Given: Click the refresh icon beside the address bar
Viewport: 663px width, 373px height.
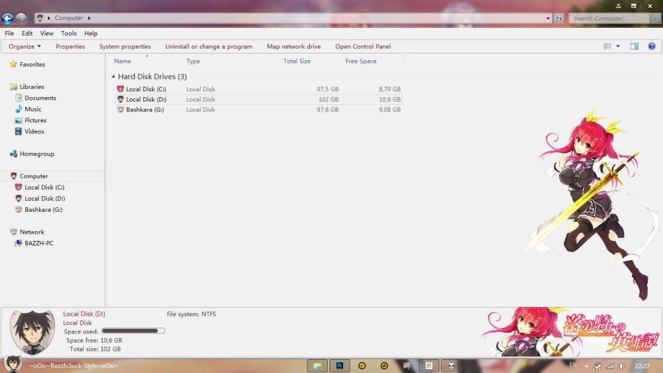Looking at the screenshot, I should point(558,18).
